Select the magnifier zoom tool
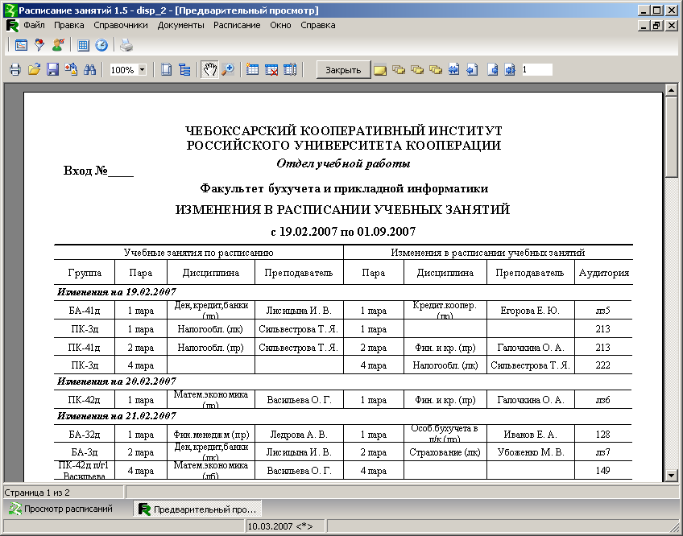 coord(228,70)
